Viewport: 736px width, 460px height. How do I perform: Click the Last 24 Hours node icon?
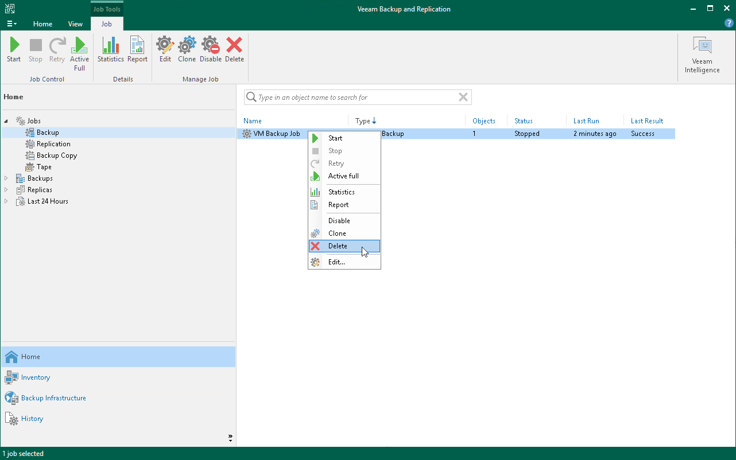21,201
